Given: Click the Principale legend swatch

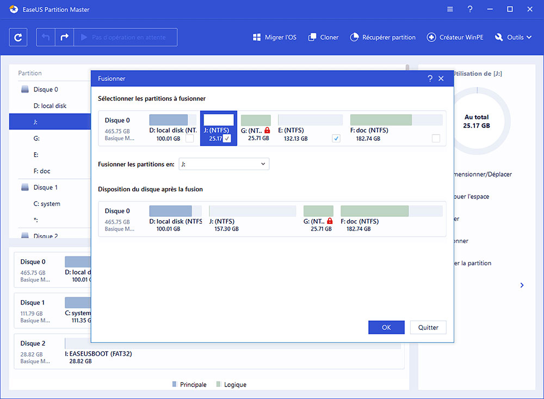Looking at the screenshot, I should pos(174,384).
